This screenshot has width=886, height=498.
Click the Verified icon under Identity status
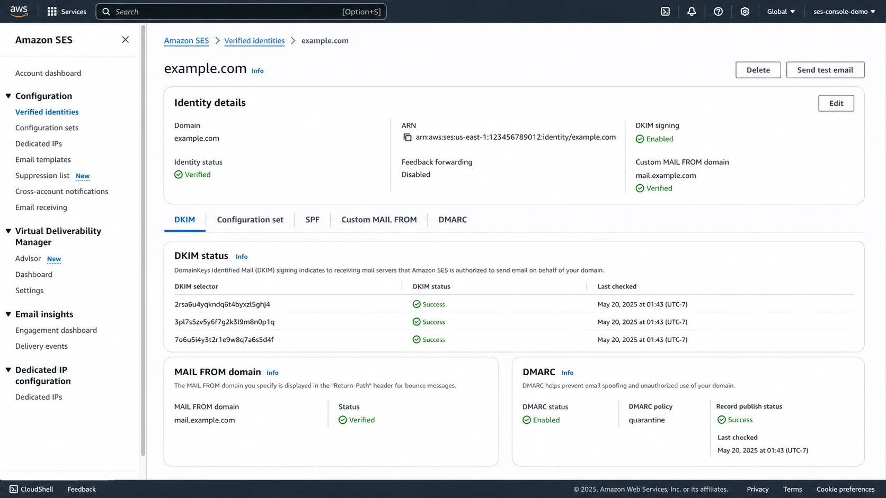pos(179,175)
